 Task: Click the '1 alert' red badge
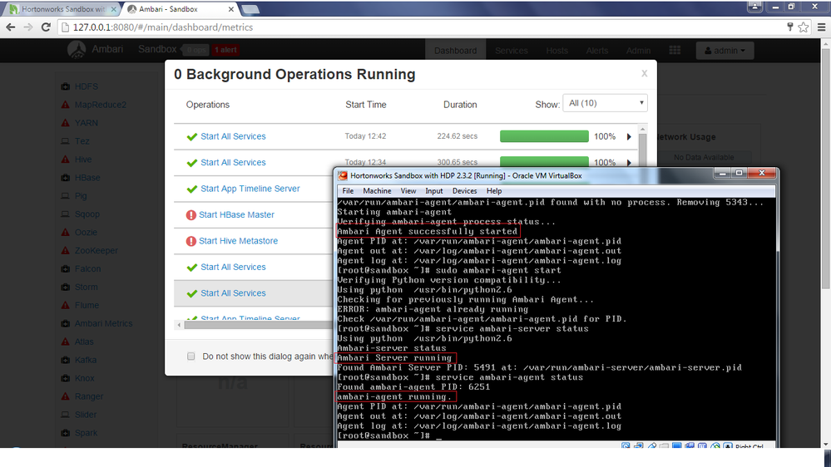pyautogui.click(x=225, y=50)
